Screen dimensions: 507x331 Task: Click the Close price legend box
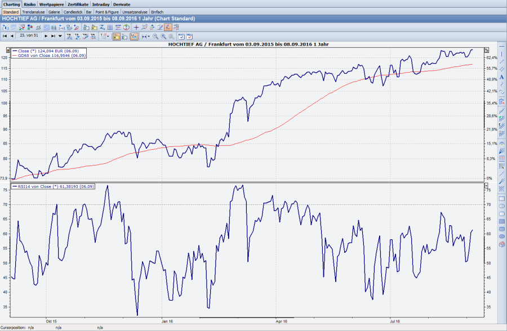pos(45,52)
